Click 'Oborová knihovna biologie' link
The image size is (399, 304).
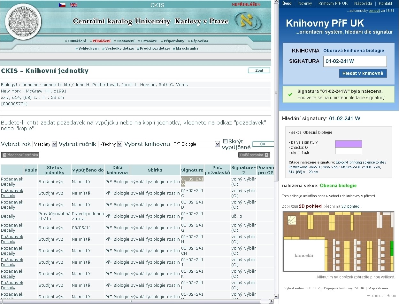pos(354,51)
